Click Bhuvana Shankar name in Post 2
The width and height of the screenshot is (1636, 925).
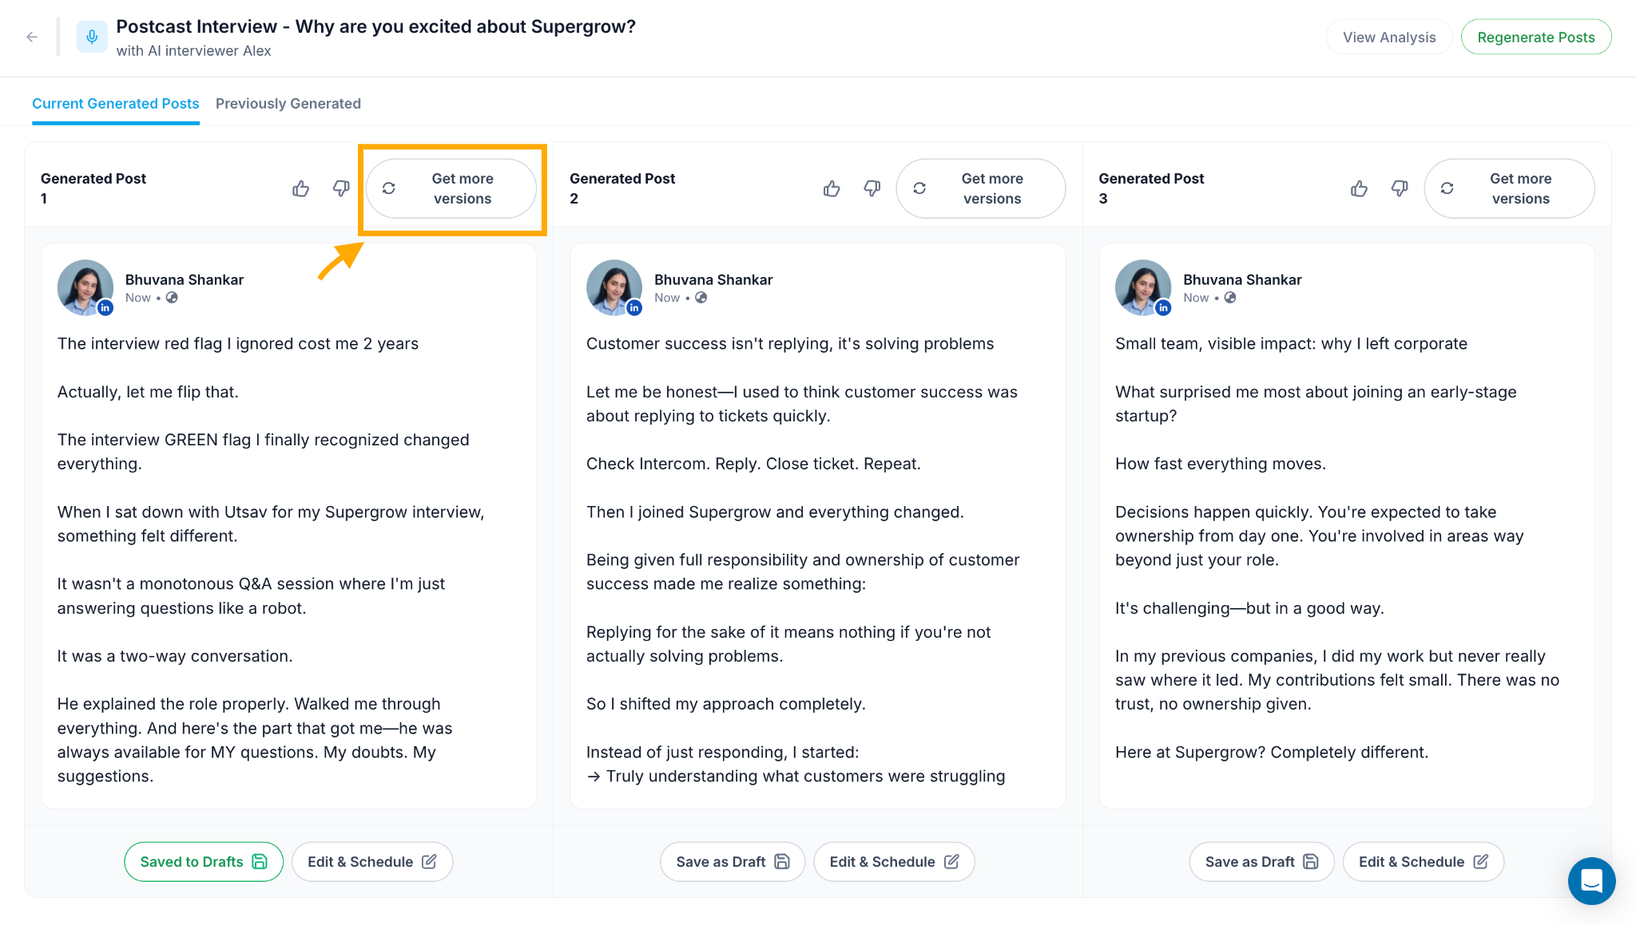tap(713, 280)
